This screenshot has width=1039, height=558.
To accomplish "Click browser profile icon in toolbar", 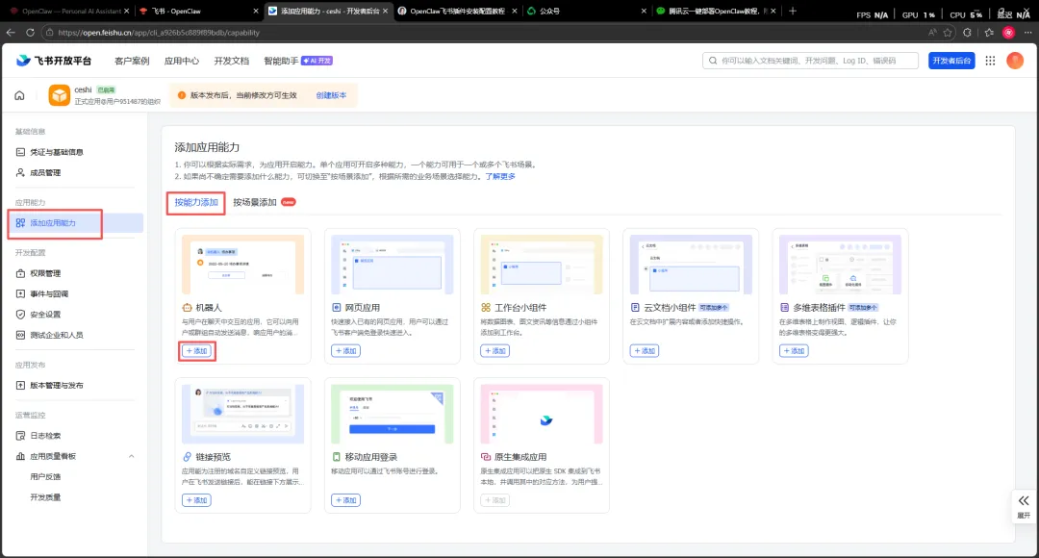I will (1008, 32).
